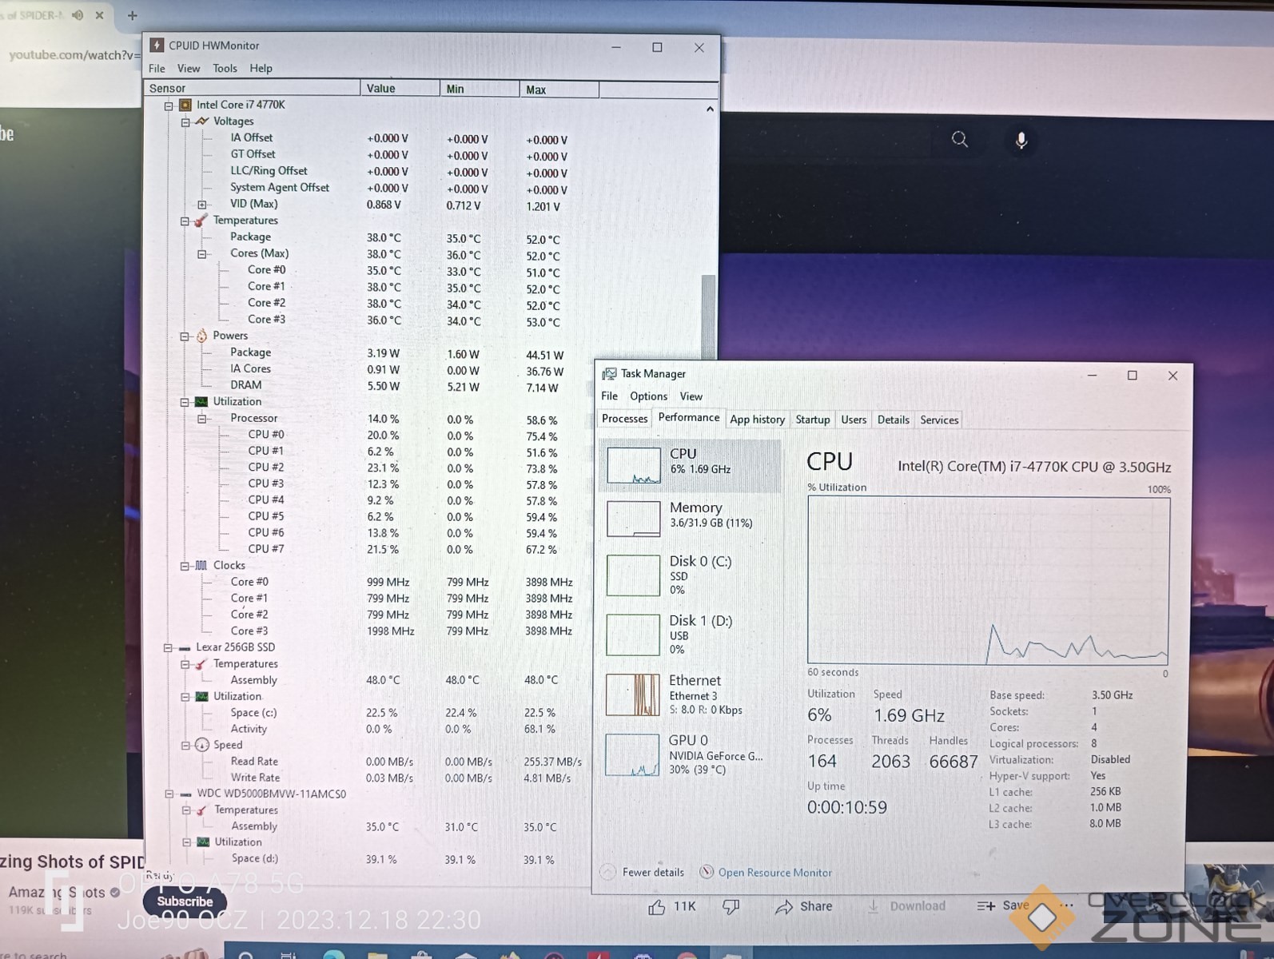This screenshot has height=959, width=1274.
Task: Open the Task Manager Options menu
Action: [648, 396]
